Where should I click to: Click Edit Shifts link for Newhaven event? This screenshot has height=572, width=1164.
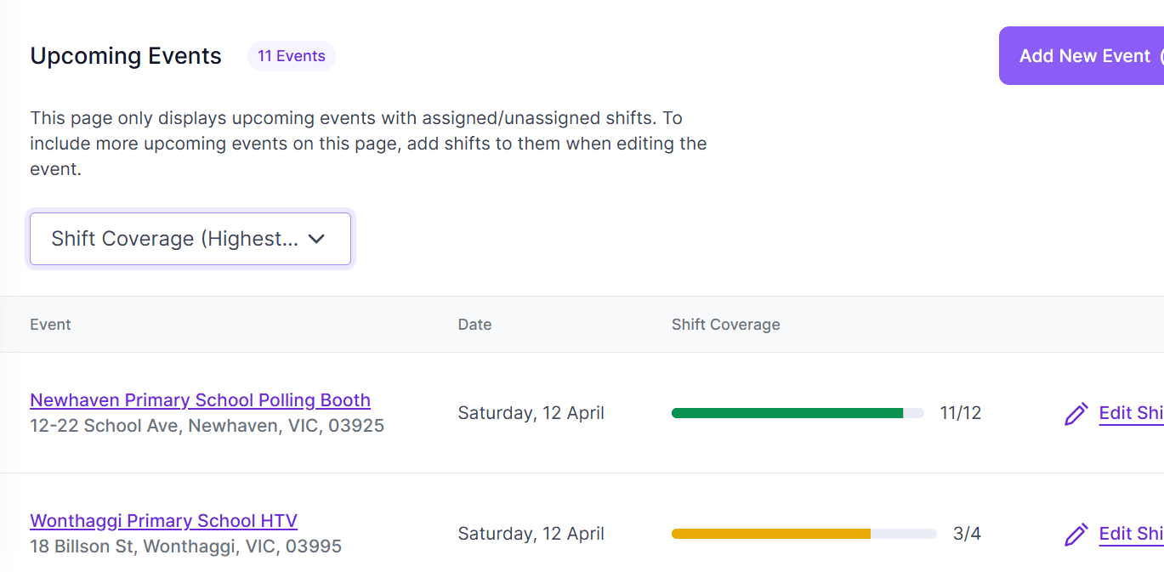tap(1130, 413)
